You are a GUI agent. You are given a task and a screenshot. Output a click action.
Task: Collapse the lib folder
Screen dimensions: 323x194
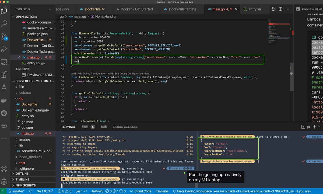(21, 145)
